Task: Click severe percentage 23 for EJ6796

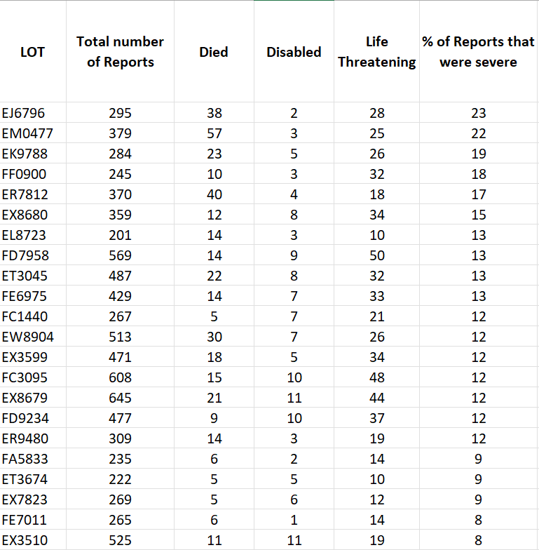Action: [x=478, y=113]
